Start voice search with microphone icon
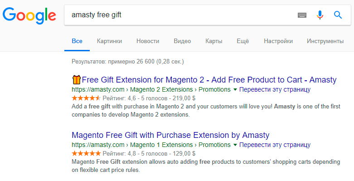The image size is (354, 181). click(320, 15)
